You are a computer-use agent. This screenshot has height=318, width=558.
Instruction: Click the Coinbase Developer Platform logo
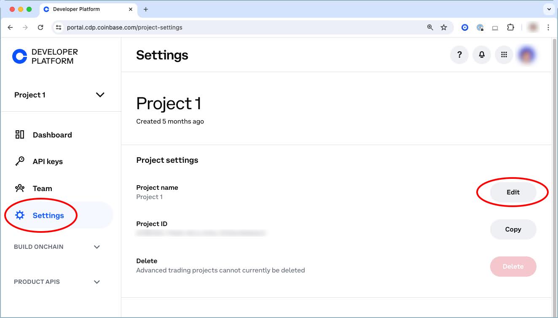click(x=45, y=57)
